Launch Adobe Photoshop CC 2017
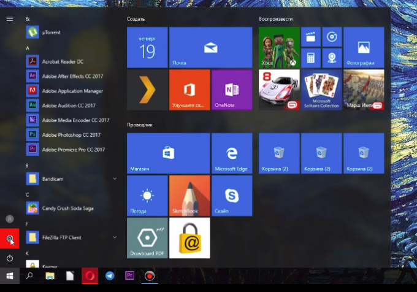Viewport: 417px width, 292px height. click(71, 134)
